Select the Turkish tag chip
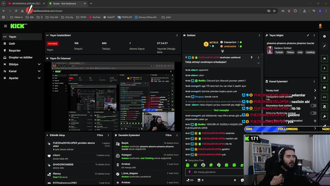Image resolution: width=330 pixels, height=186 pixels. [x=279, y=52]
